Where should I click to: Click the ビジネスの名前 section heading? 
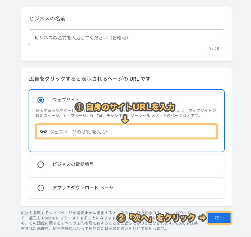click(47, 19)
